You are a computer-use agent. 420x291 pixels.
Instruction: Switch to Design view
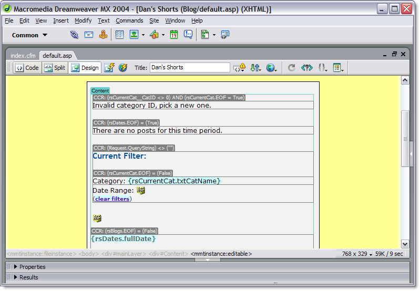pyautogui.click(x=85, y=68)
